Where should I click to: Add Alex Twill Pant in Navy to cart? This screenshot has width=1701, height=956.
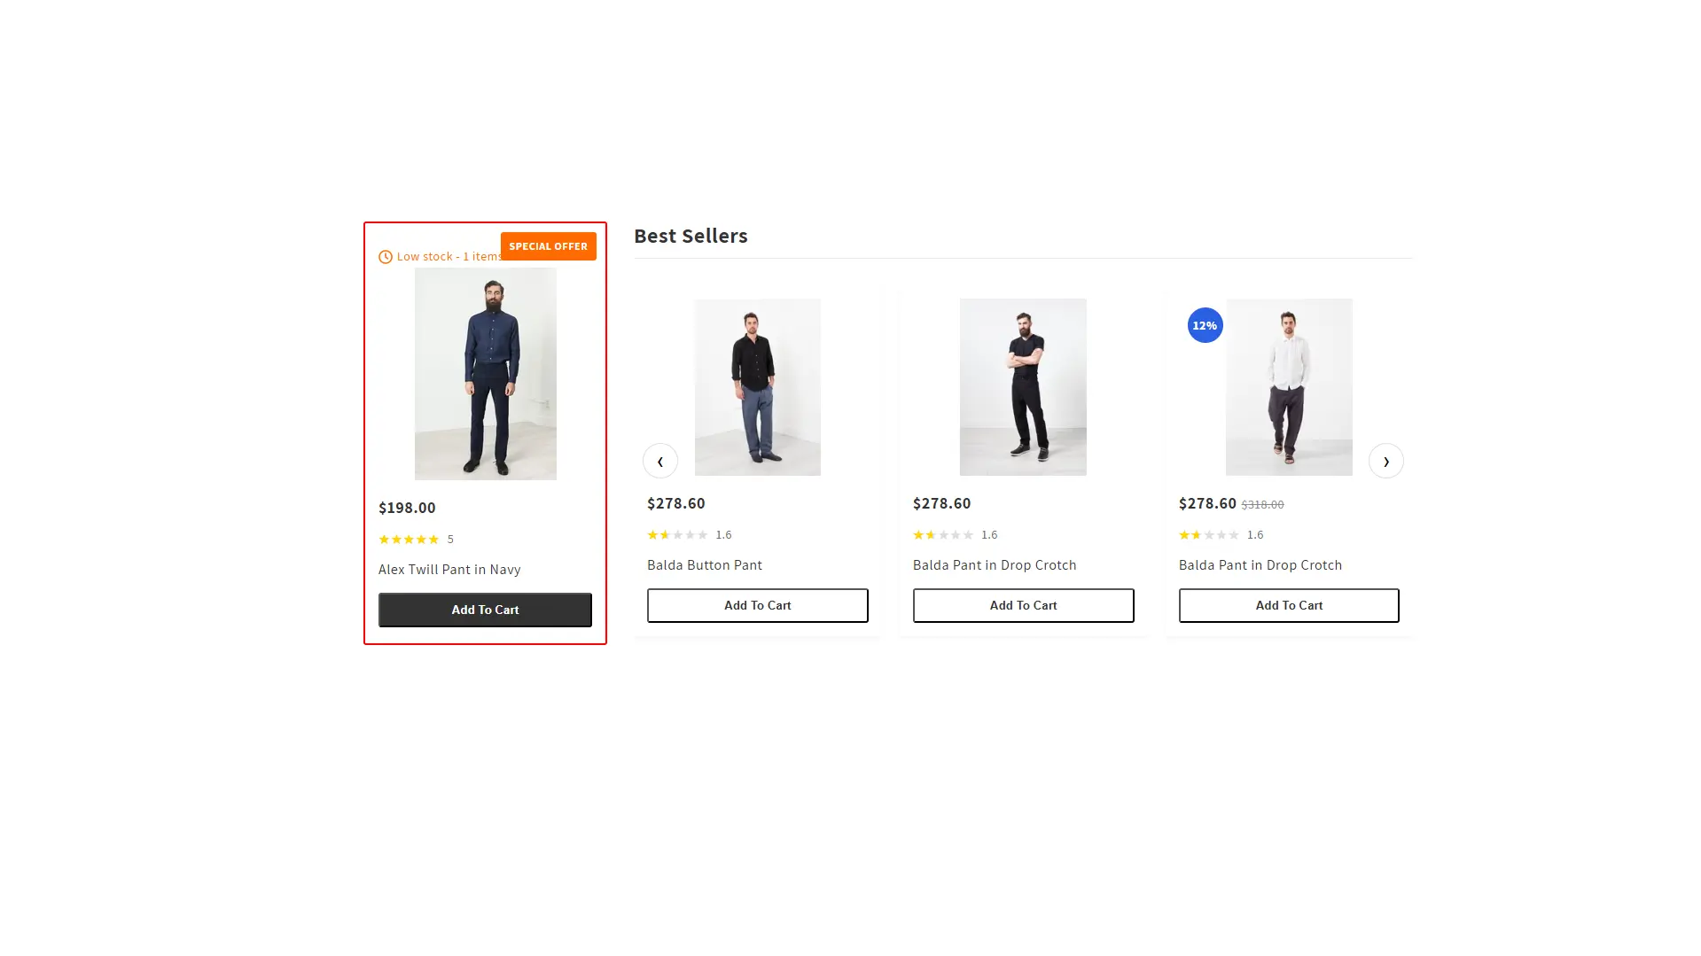pyautogui.click(x=485, y=610)
